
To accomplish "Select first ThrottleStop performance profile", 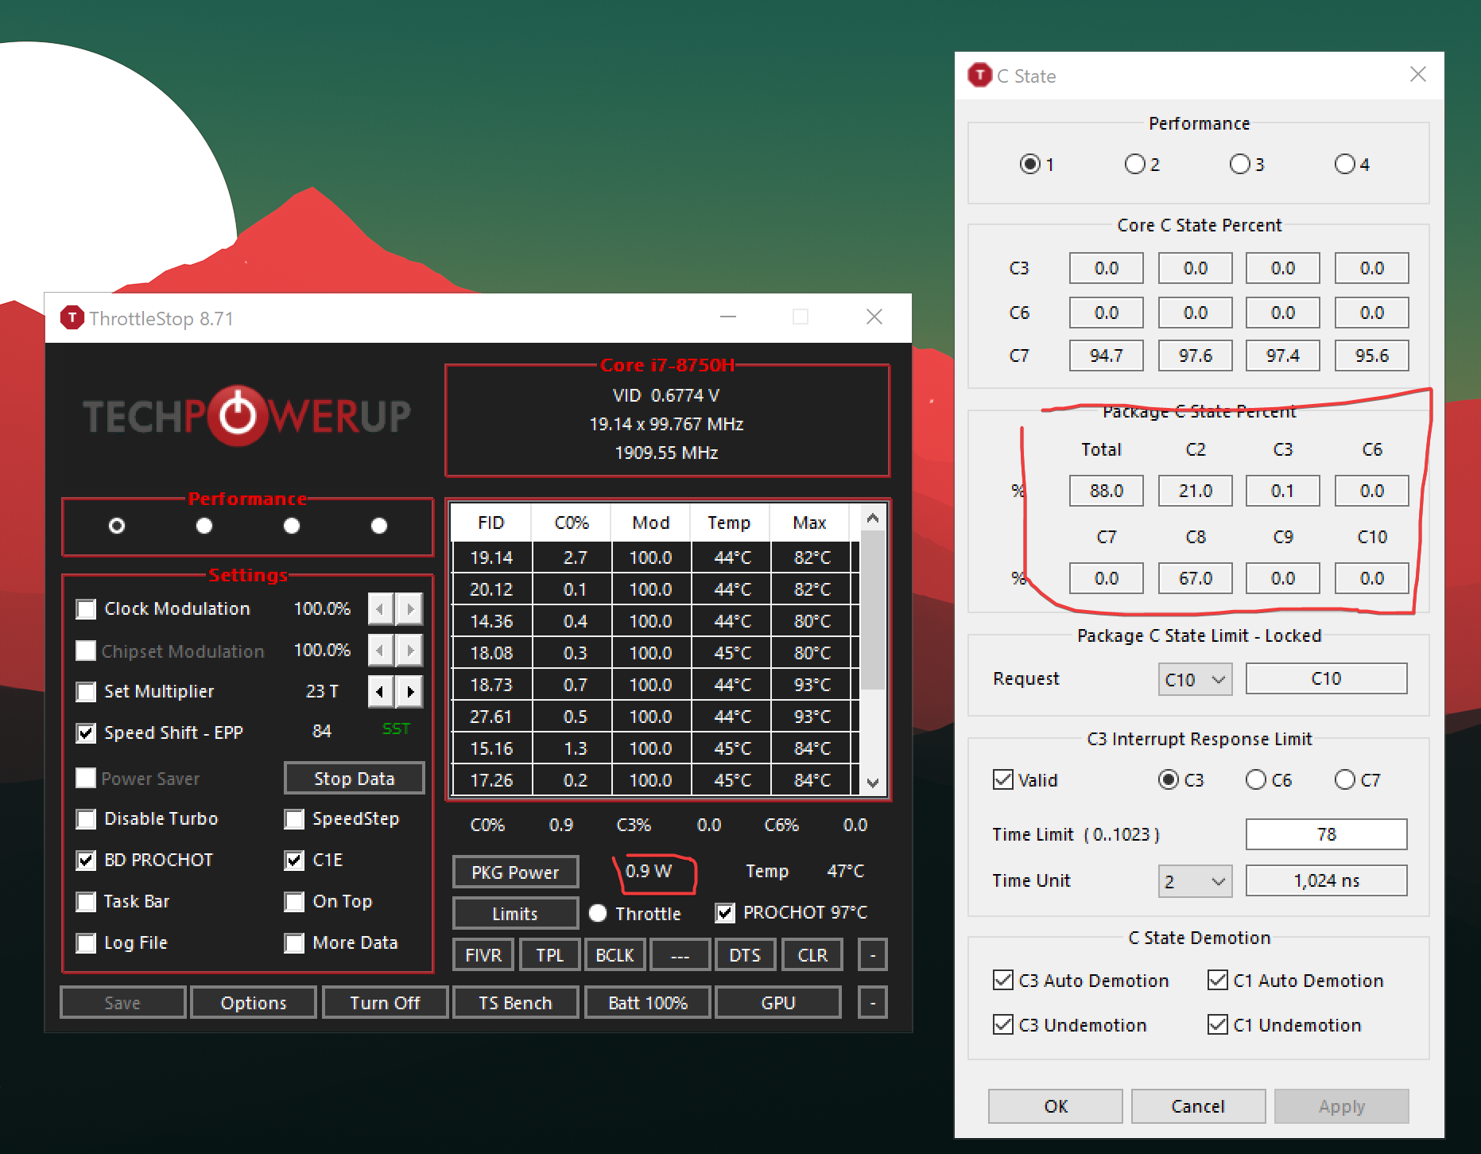I will [117, 526].
